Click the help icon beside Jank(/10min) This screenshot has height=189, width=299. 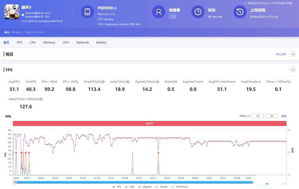pyautogui.click(x=128, y=82)
